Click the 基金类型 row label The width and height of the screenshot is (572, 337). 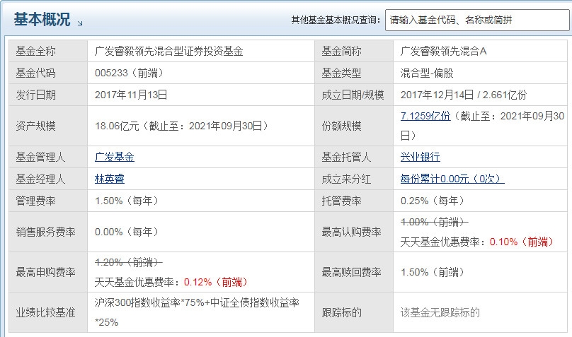point(341,73)
